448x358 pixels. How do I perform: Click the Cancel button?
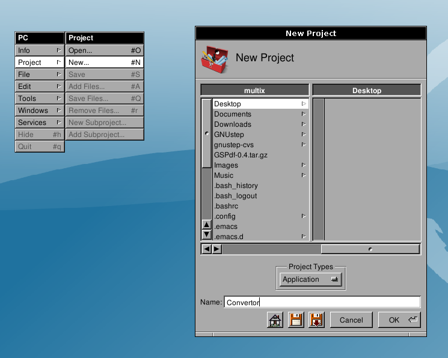coord(351,320)
